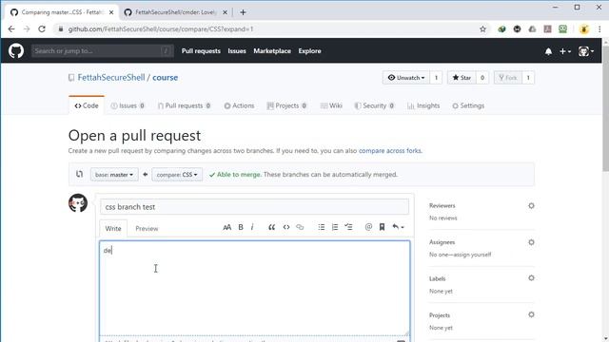The width and height of the screenshot is (609, 342).
Task: Open Explore in the top navigation
Action: (309, 51)
